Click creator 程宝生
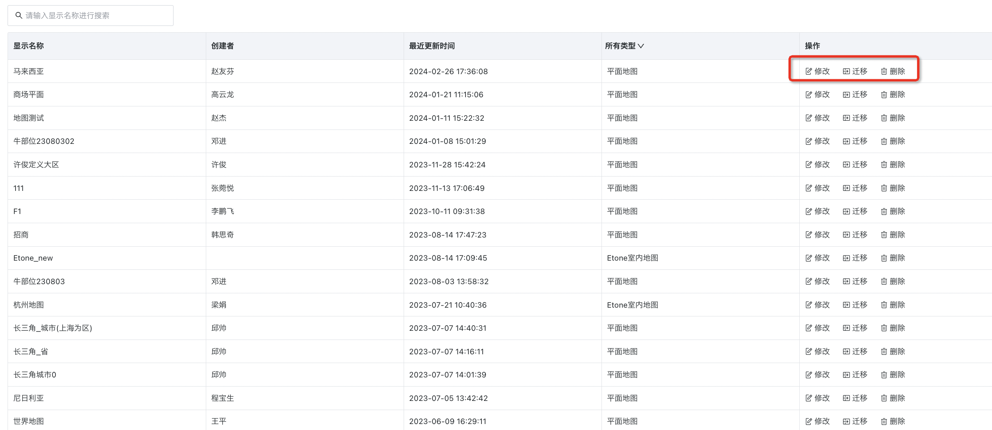Image resolution: width=992 pixels, height=430 pixels. point(223,398)
